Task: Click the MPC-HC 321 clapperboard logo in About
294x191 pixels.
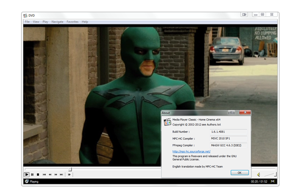Action: tap(167, 122)
